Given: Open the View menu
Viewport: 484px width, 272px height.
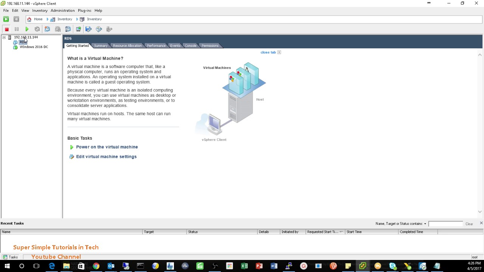Looking at the screenshot, I should click(25, 11).
